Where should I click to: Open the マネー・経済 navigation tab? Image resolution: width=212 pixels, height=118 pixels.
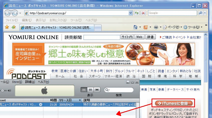click(x=113, y=76)
